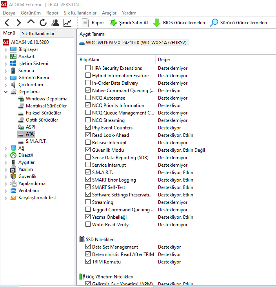Select the Bilgisayar monitor icon in tree
The image size is (276, 287).
pyautogui.click(x=13, y=49)
